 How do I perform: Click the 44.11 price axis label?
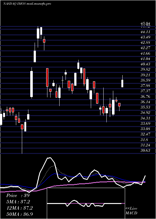[x=145, y=32]
